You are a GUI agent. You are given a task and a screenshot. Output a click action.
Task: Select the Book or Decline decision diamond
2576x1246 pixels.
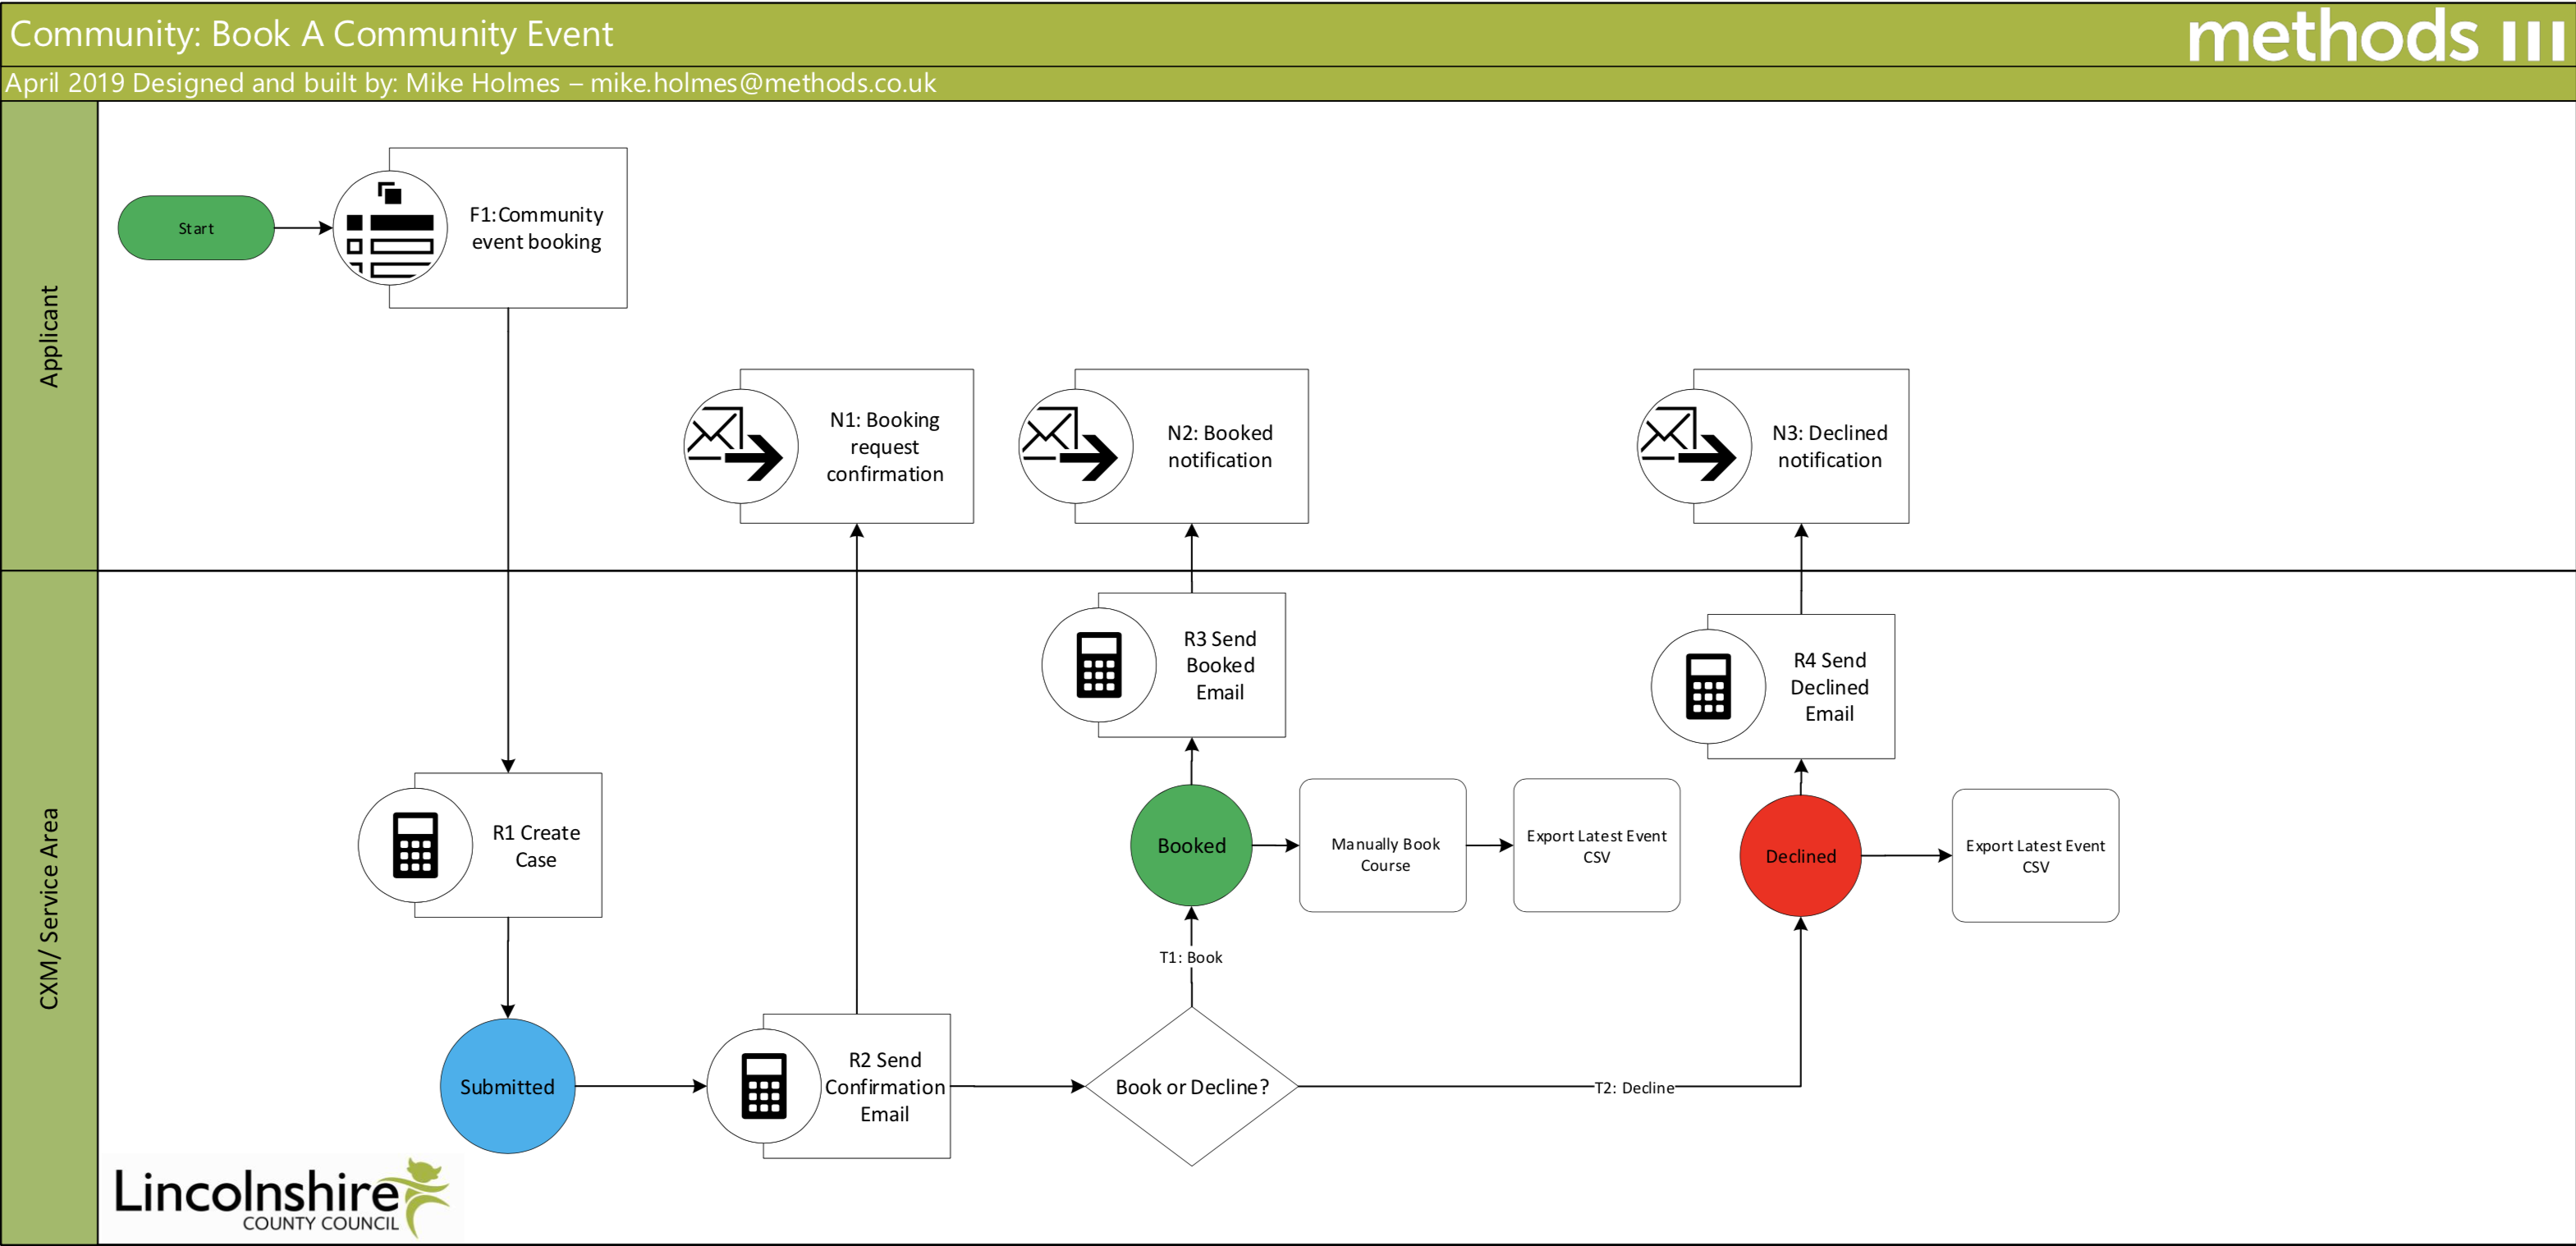(1191, 1086)
